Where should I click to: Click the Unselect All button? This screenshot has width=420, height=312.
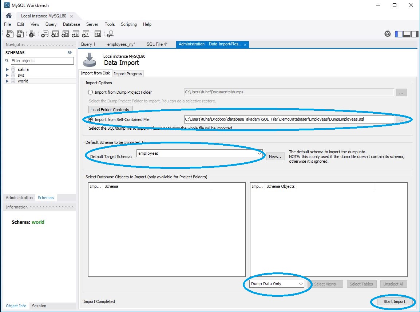tap(393, 284)
